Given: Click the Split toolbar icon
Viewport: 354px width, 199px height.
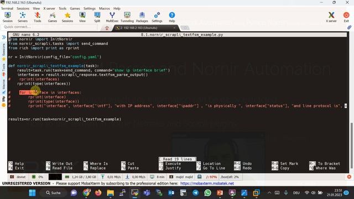Looking at the screenshot, I should pyautogui.click(x=97, y=17).
